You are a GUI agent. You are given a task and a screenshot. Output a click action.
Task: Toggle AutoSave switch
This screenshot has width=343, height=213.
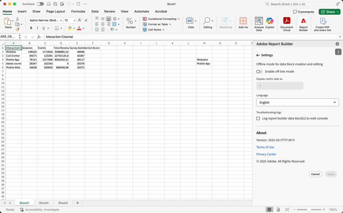pos(40,4)
